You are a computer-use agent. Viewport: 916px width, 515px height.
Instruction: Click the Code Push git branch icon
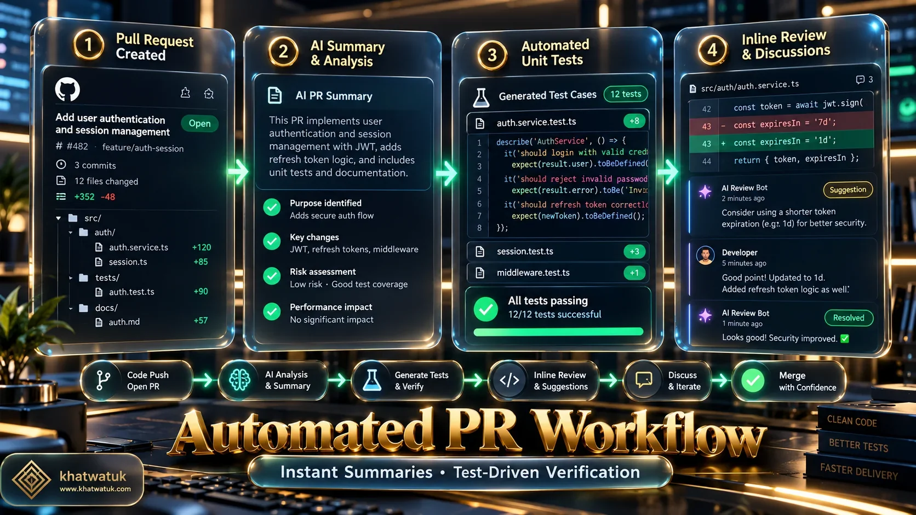(x=103, y=380)
